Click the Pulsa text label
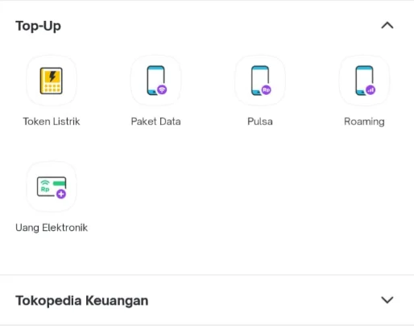The width and height of the screenshot is (414, 326). click(260, 122)
